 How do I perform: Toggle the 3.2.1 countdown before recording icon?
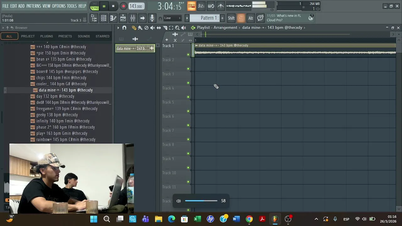201,6
